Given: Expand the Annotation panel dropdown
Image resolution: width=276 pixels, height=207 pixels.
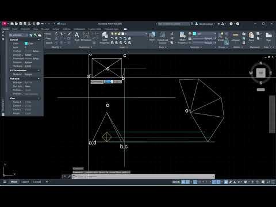Looking at the screenshot, I should click(x=86, y=47).
